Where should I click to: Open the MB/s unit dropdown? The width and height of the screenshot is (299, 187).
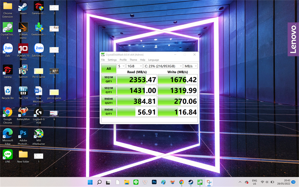pyautogui.click(x=191, y=66)
